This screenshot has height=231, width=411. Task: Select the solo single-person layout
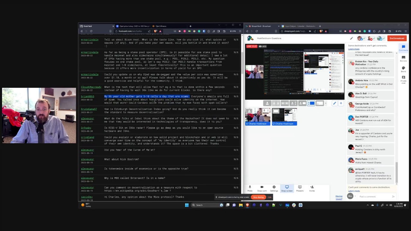[x=267, y=103]
